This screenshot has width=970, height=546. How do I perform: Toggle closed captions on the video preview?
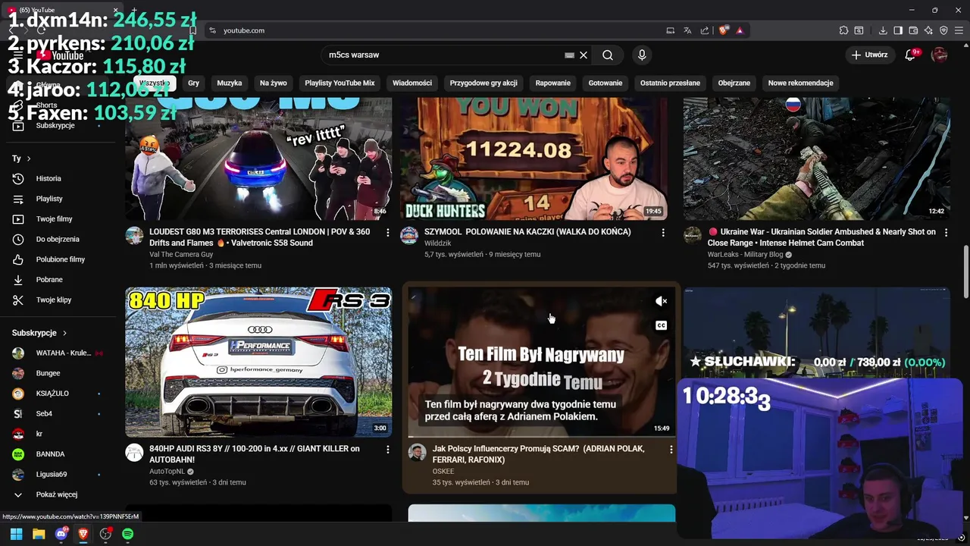point(661,325)
